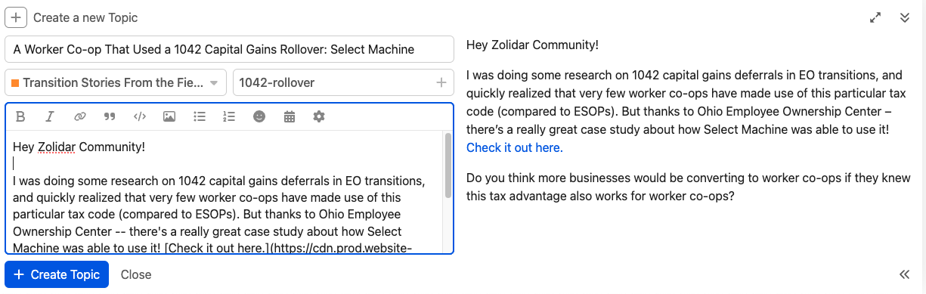Screen dimensions: 926x294
Task: Hide preview pane with double left chevrons
Action: (x=904, y=274)
